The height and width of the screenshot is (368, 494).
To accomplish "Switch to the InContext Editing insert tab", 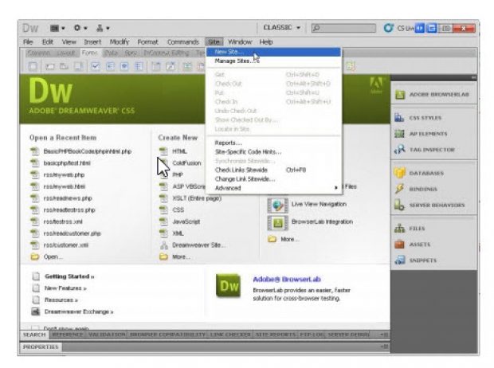I will pyautogui.click(x=167, y=53).
